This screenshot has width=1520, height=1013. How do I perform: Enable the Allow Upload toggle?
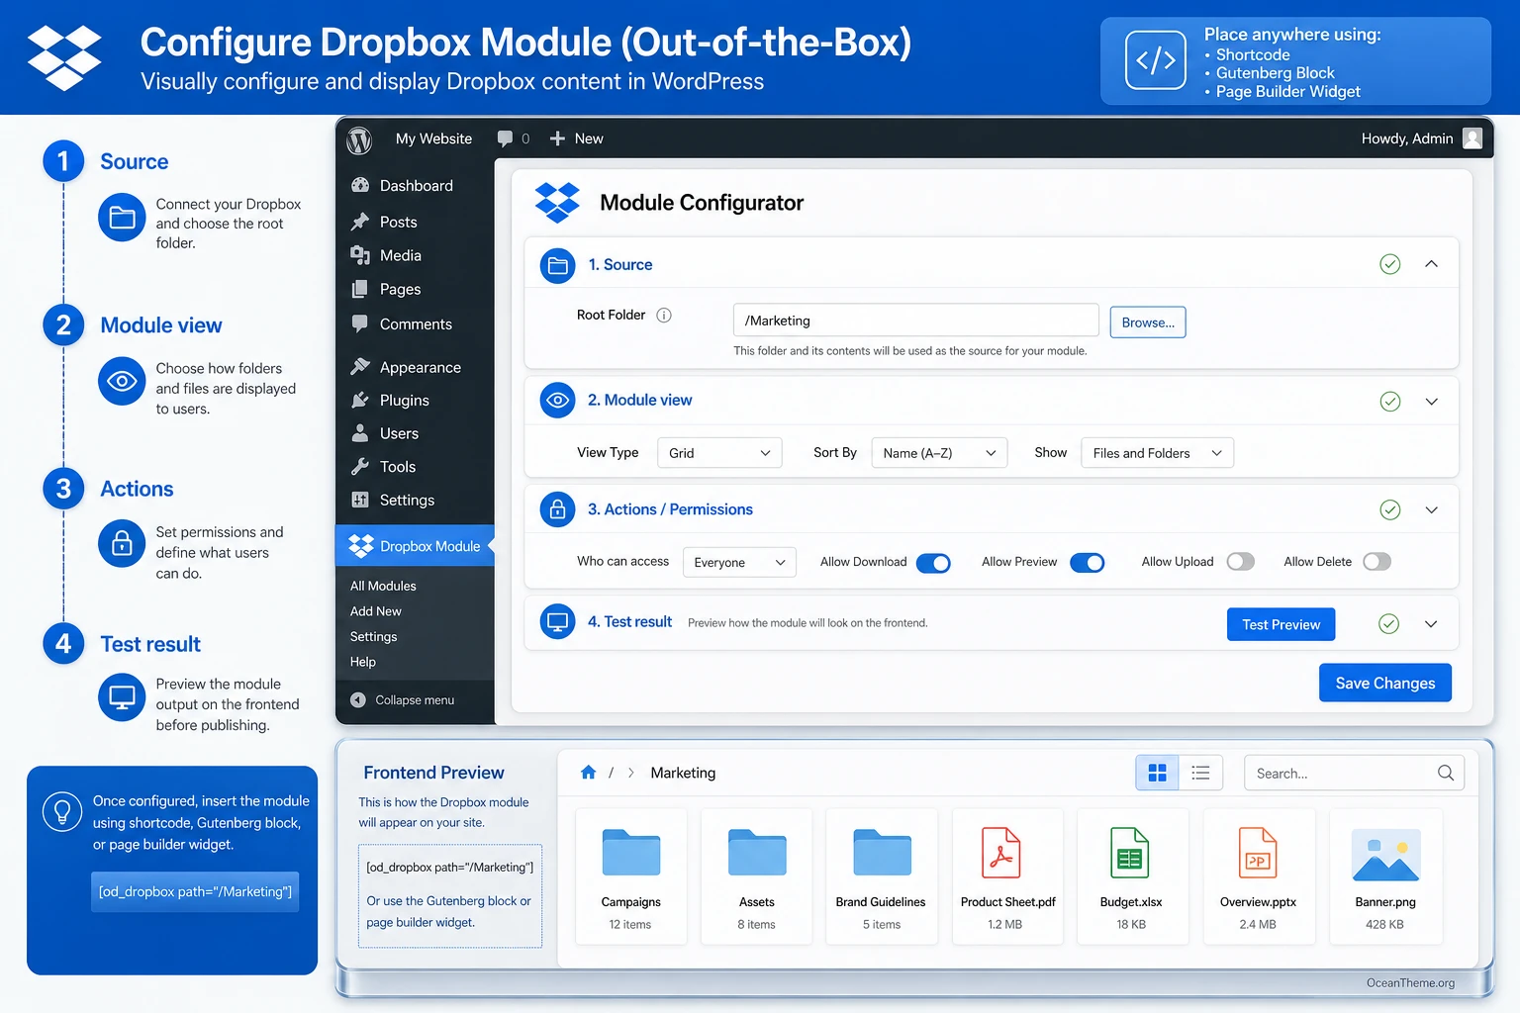click(x=1241, y=562)
